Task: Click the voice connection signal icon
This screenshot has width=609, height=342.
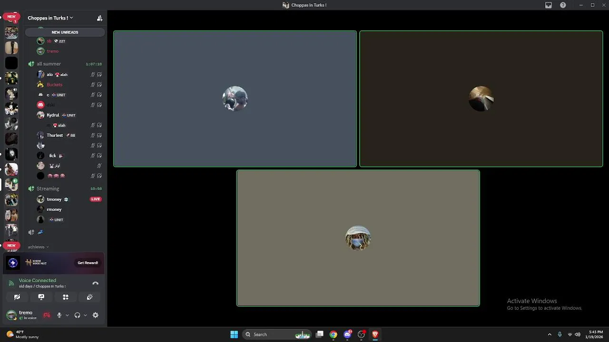Action: pos(11,283)
